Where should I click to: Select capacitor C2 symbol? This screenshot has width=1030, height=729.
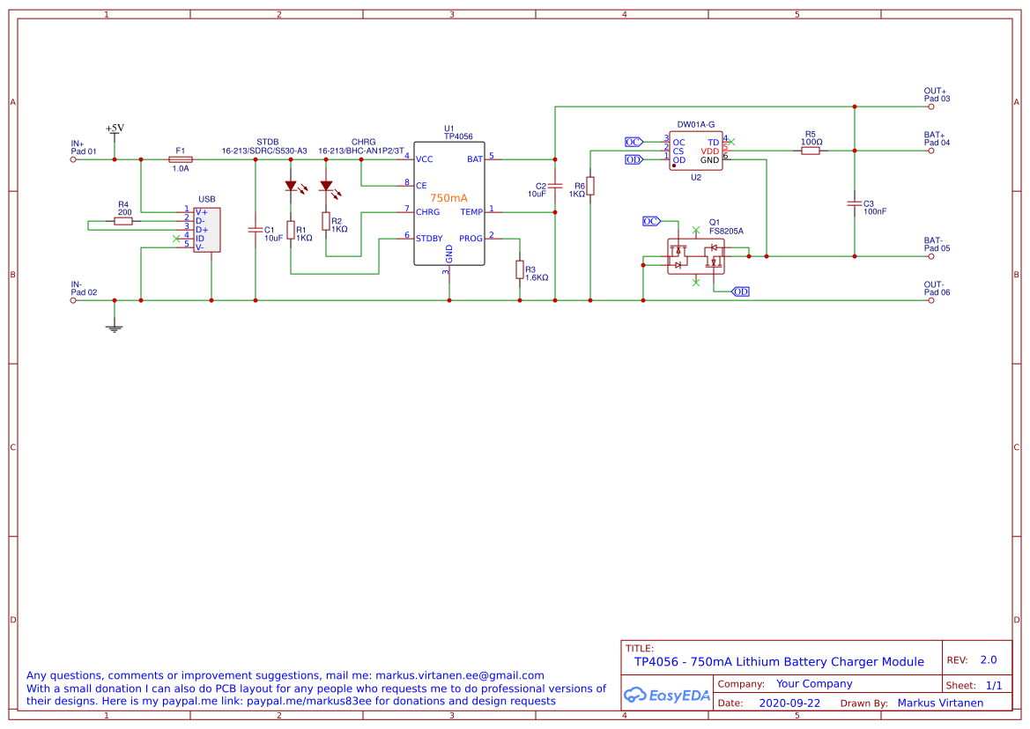tap(555, 186)
